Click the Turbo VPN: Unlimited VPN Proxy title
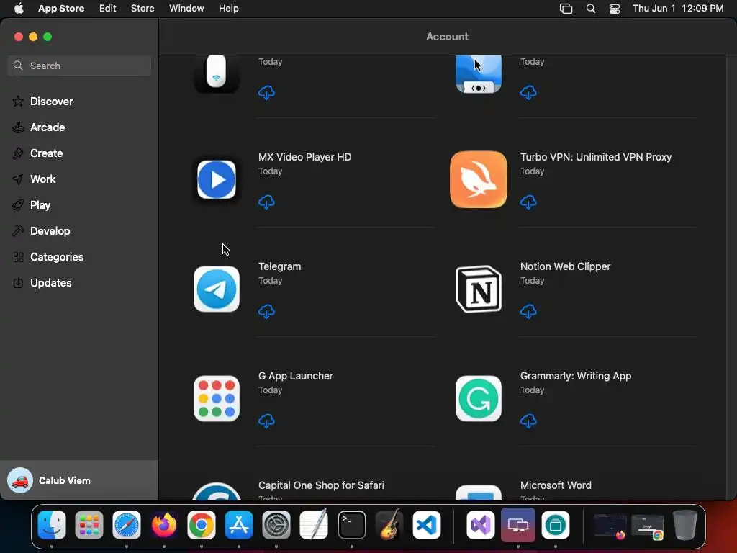737x553 pixels. 596,156
